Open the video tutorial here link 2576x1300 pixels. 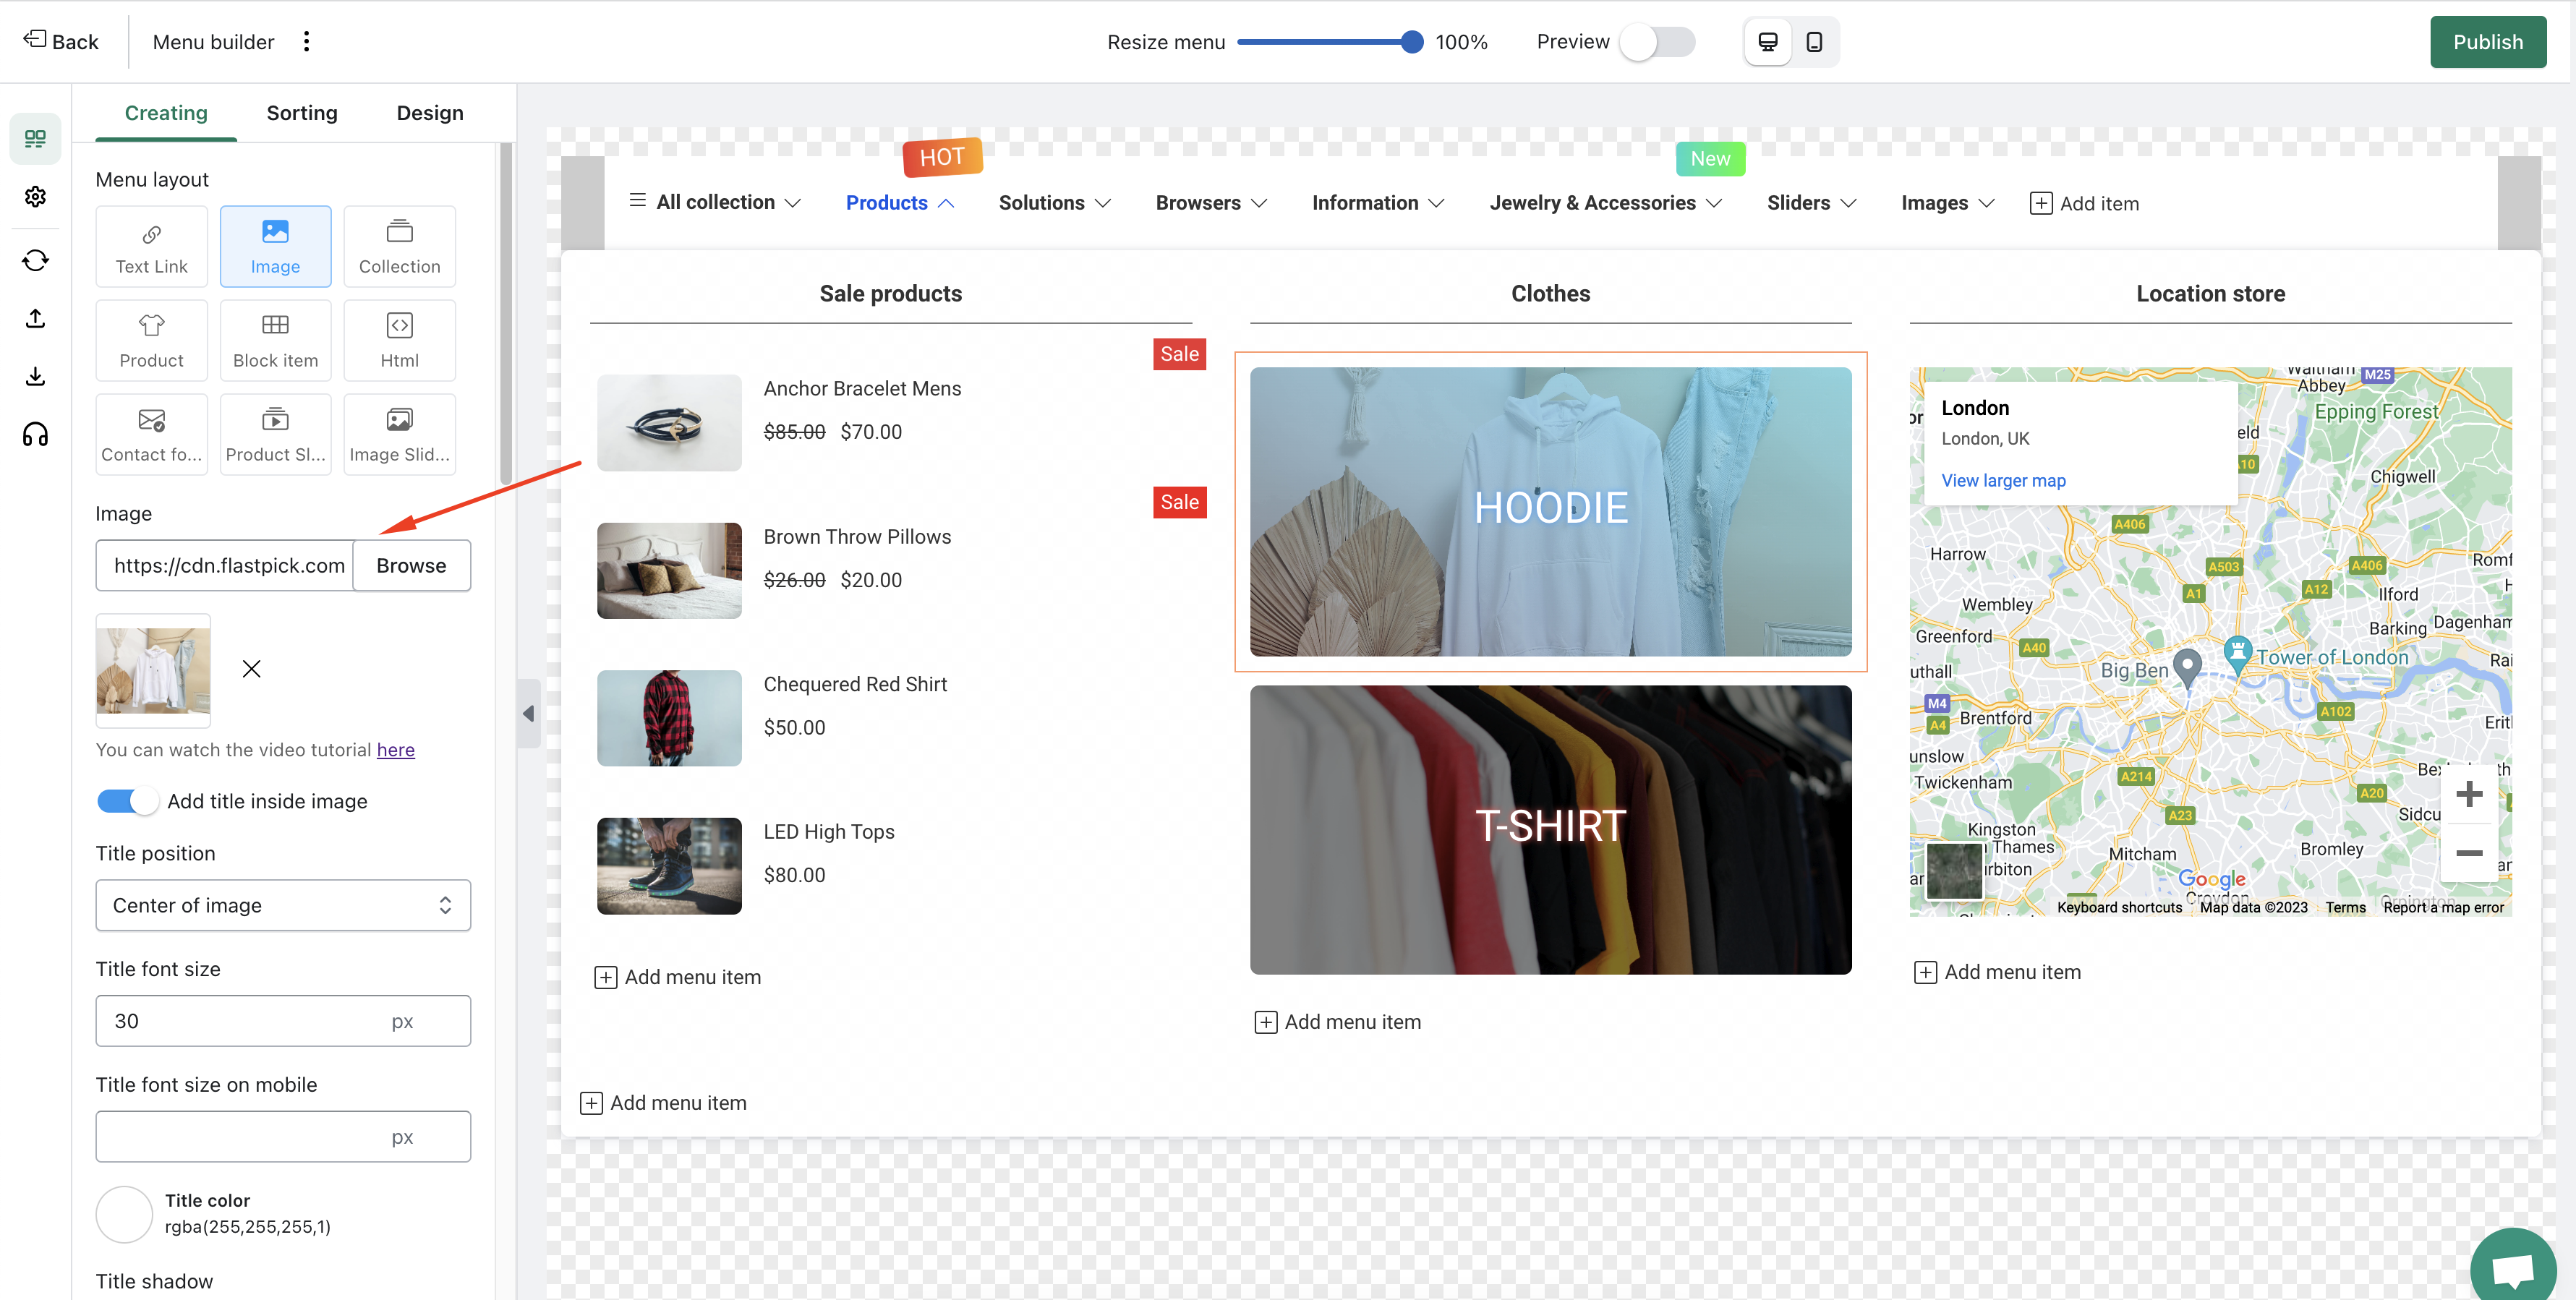pos(395,750)
